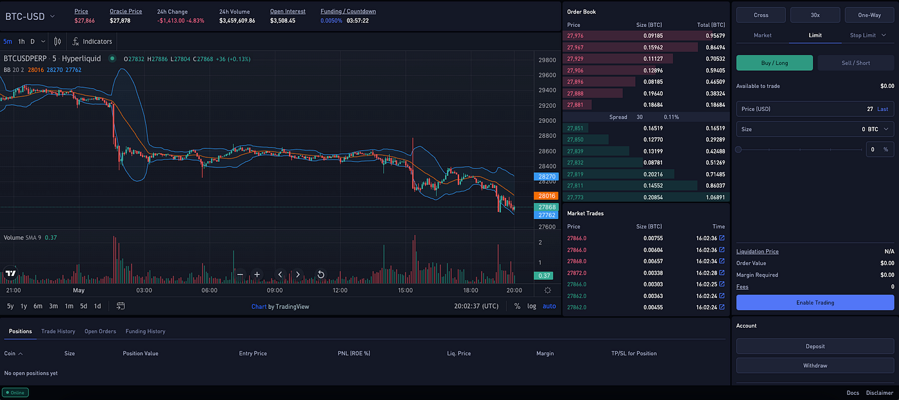
Task: Toggle log scale on chart
Action: [532, 306]
